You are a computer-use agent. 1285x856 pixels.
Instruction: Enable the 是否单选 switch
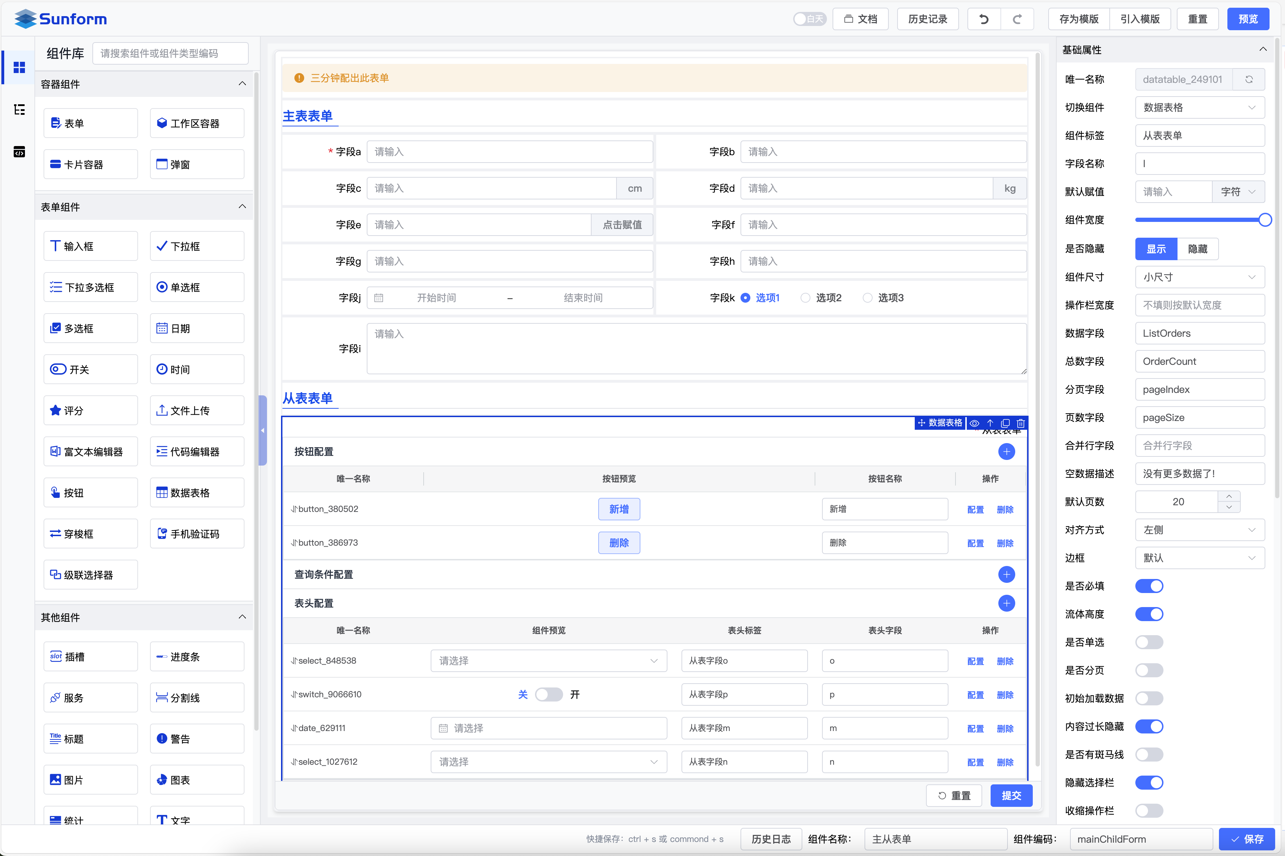pos(1149,642)
